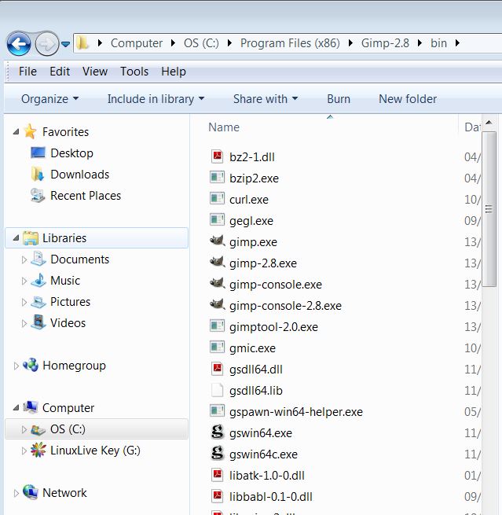Click the Network globe icon
The height and width of the screenshot is (515, 502).
point(31,492)
